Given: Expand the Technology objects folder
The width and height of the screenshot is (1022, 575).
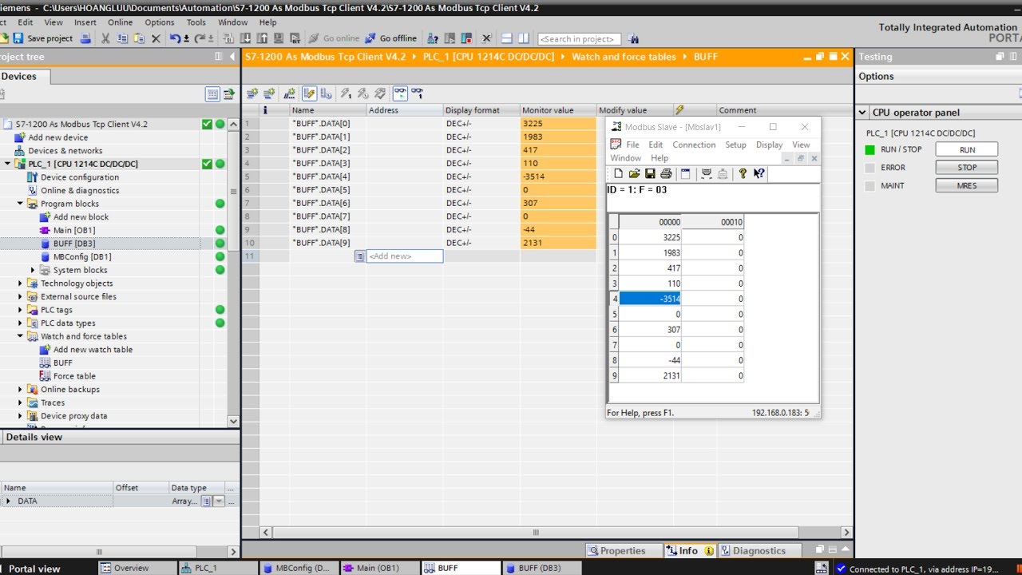Looking at the screenshot, I should [x=21, y=284].
